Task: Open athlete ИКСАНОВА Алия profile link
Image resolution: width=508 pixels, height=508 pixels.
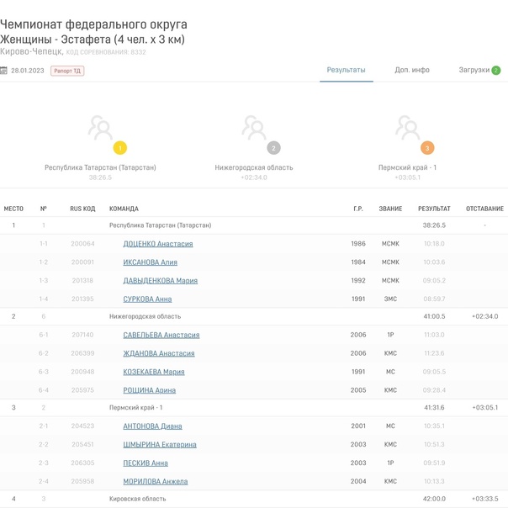Action: (150, 262)
